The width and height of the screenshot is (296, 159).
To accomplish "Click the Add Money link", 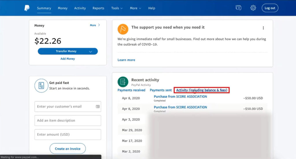I will click(68, 59).
